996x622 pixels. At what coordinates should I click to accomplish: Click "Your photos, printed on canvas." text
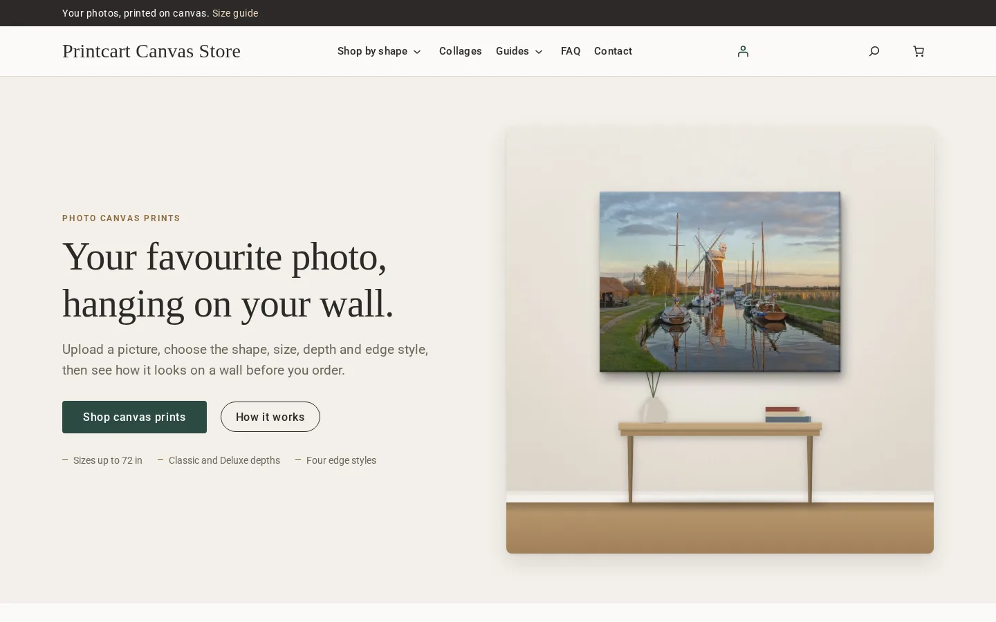pyautogui.click(x=136, y=13)
